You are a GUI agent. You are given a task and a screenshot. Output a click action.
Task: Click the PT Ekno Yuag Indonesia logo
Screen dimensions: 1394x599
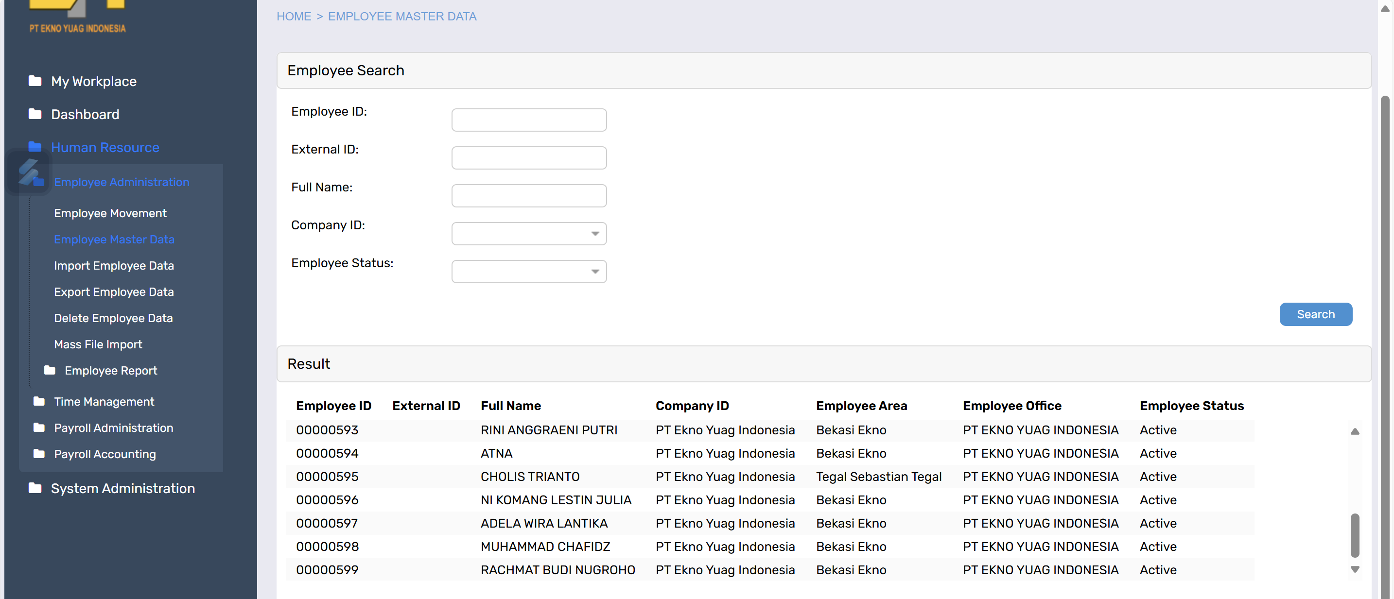coord(77,16)
